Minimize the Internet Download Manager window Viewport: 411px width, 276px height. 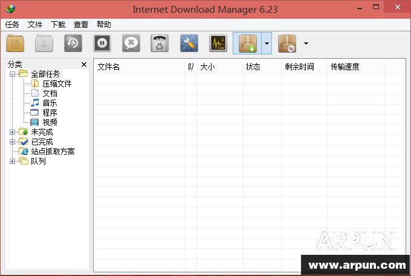(x=360, y=8)
